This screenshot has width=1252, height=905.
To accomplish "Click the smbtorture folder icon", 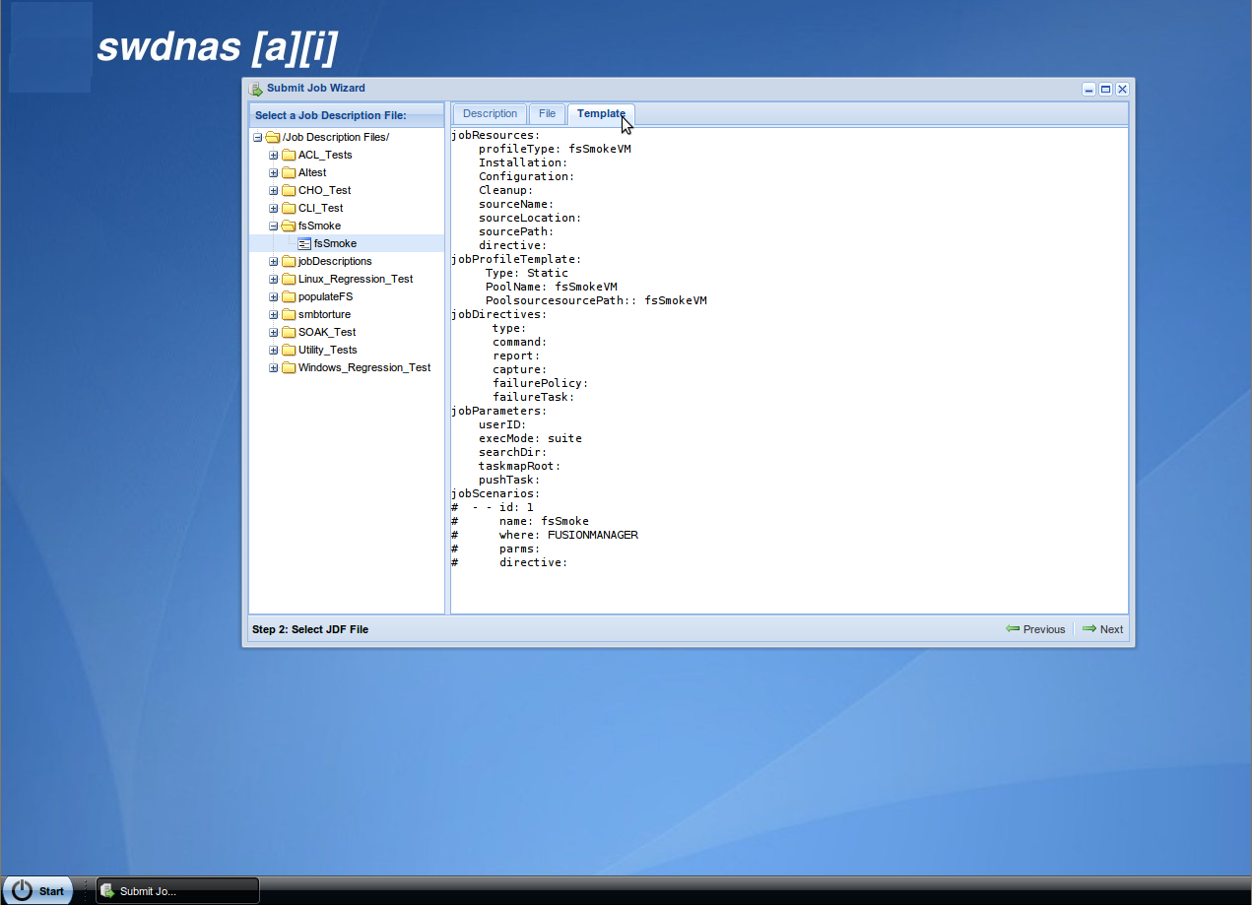I will click(289, 314).
